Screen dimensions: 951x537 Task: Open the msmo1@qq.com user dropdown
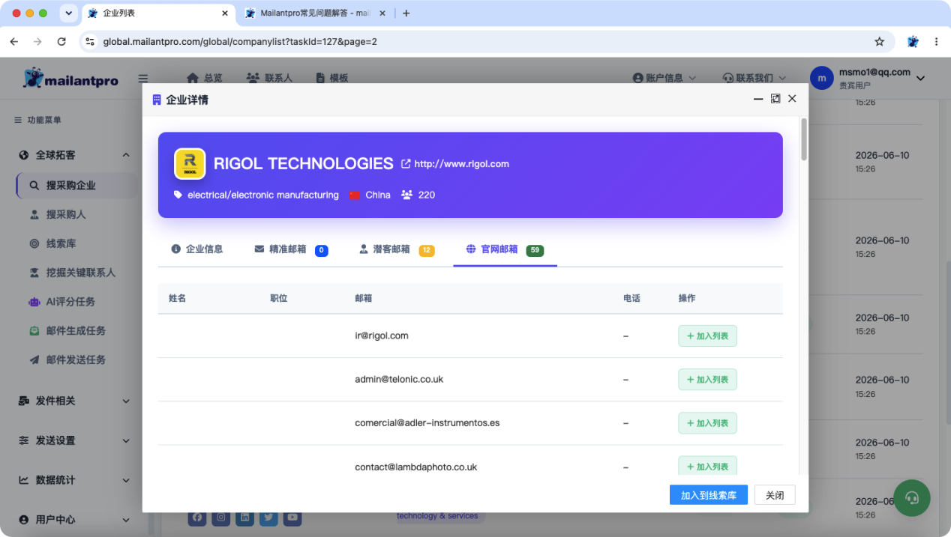point(868,78)
